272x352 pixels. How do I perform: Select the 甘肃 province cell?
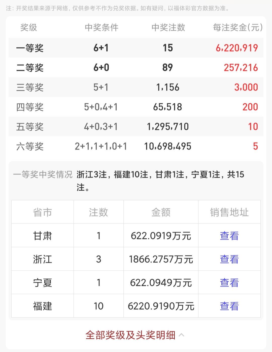(42, 236)
